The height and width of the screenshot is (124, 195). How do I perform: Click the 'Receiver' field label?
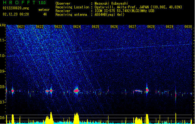pos(63,11)
